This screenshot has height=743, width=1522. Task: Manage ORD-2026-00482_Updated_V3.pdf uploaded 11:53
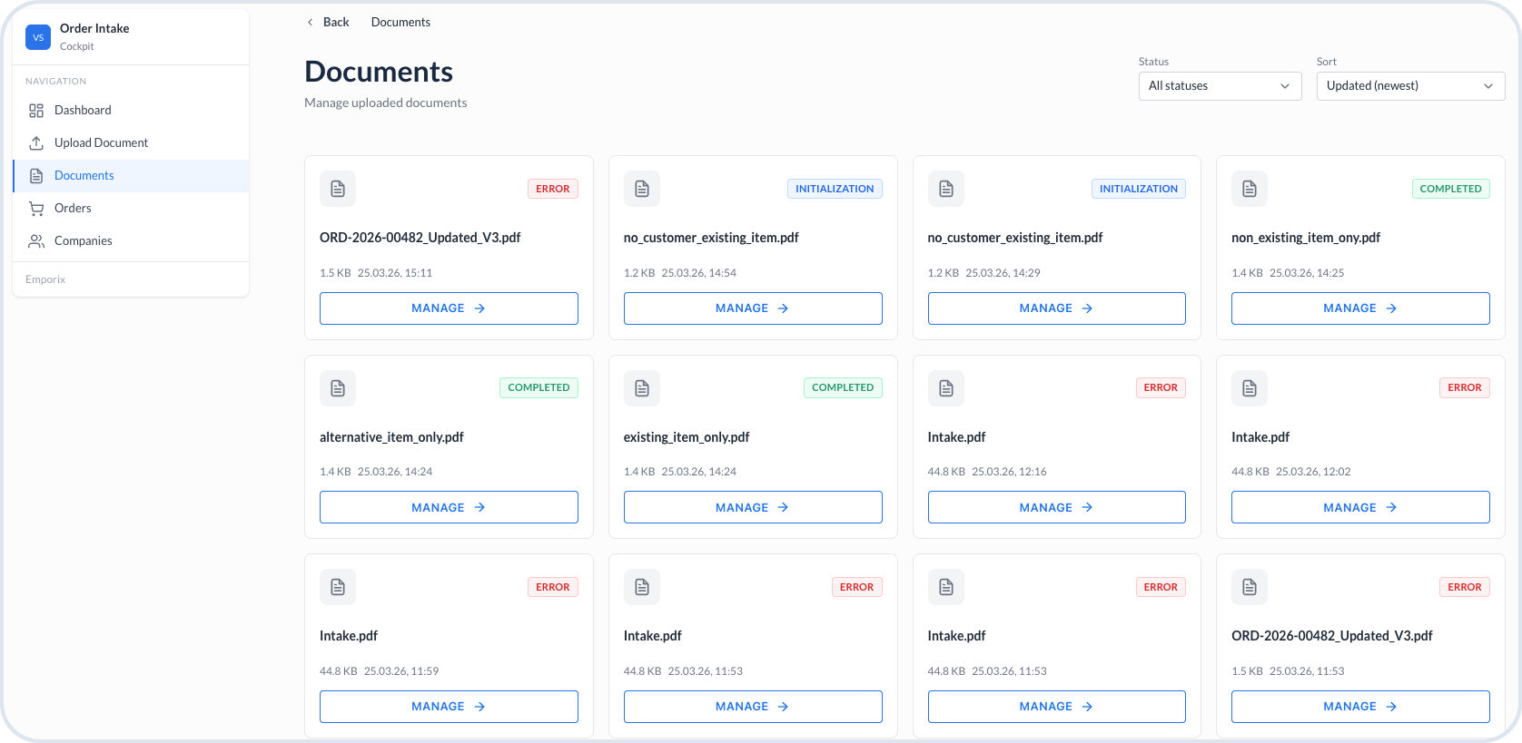pos(1360,707)
